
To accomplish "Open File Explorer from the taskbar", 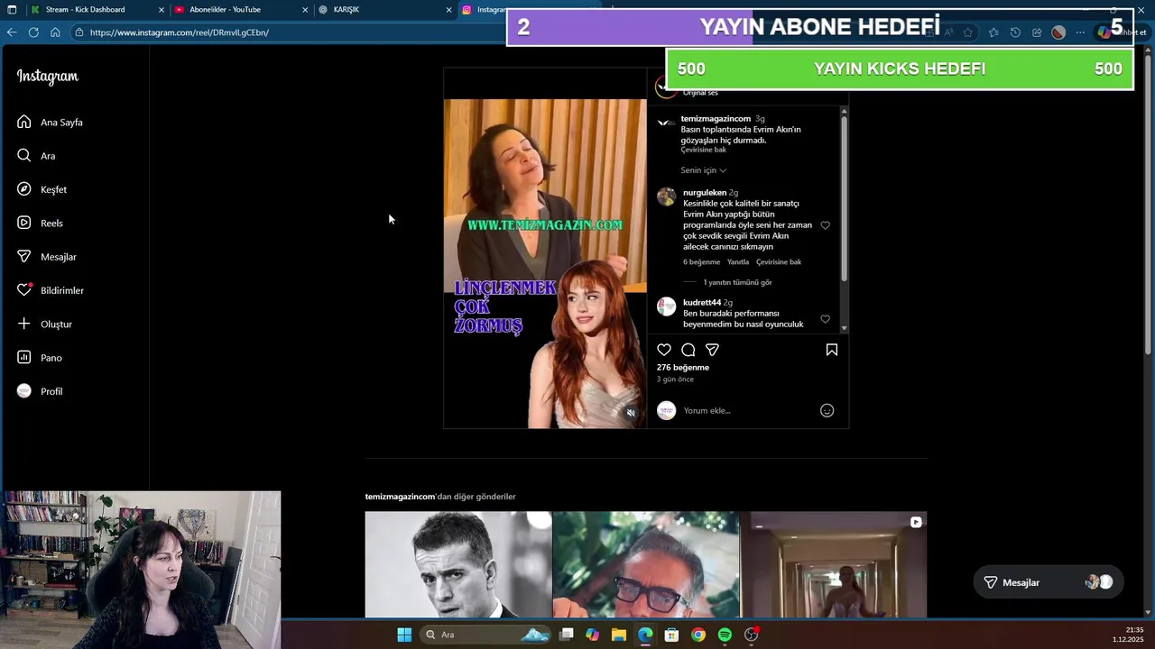I will (619, 635).
